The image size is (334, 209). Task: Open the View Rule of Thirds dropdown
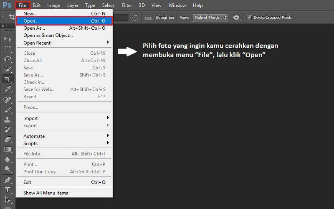210,18
